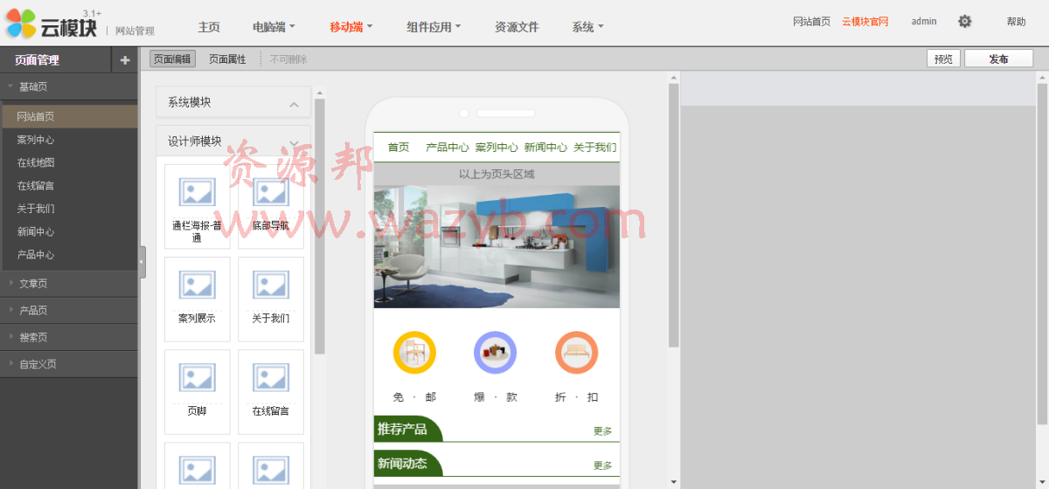1049x489 pixels.
Task: Open 资源文件 in top menu
Action: tap(517, 27)
